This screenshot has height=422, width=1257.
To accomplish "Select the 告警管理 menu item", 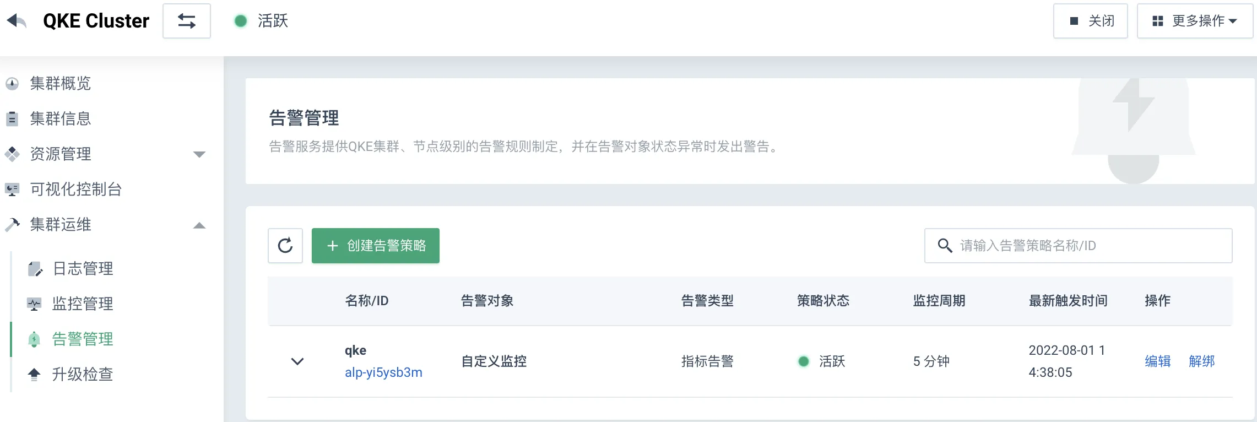I will 83,339.
